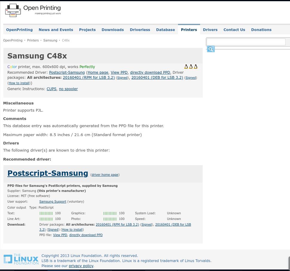Click Samsung in the breadcrumb
The image size is (290, 271).
pos(50,40)
